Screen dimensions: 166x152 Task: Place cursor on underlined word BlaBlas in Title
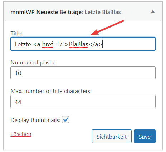(x=78, y=44)
